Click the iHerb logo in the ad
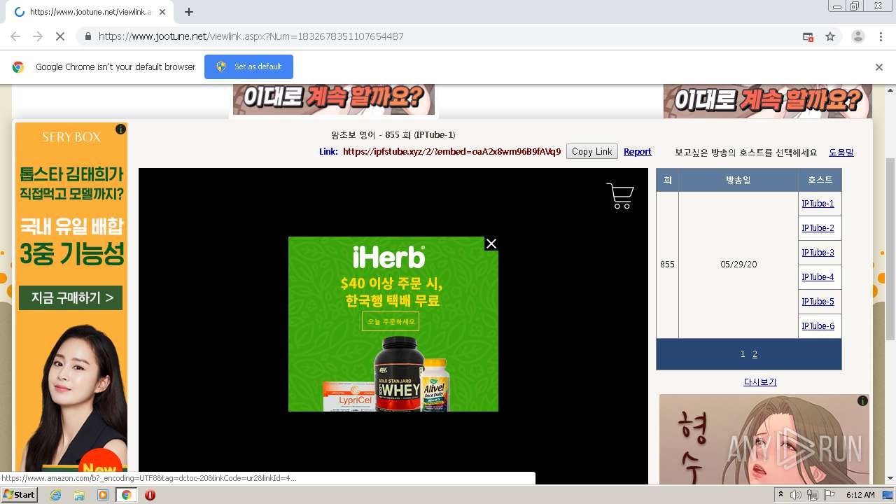The image size is (896, 504). coord(388,258)
